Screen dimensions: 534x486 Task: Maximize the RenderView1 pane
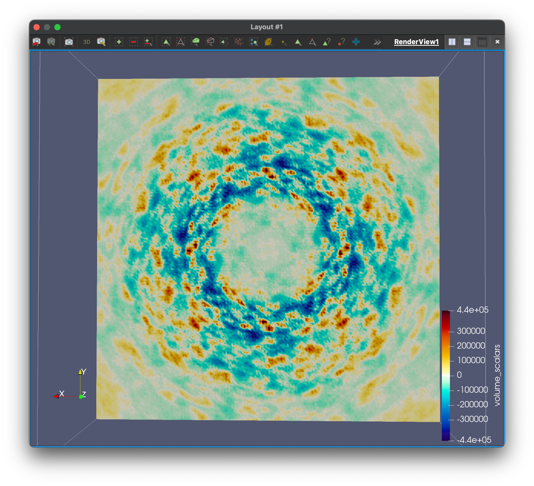click(482, 42)
